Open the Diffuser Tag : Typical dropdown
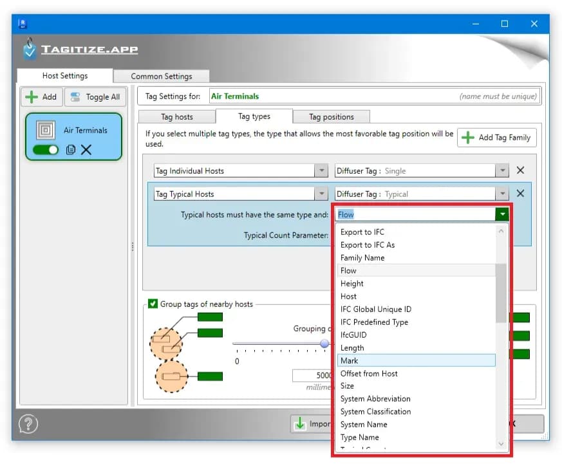 pos(502,194)
